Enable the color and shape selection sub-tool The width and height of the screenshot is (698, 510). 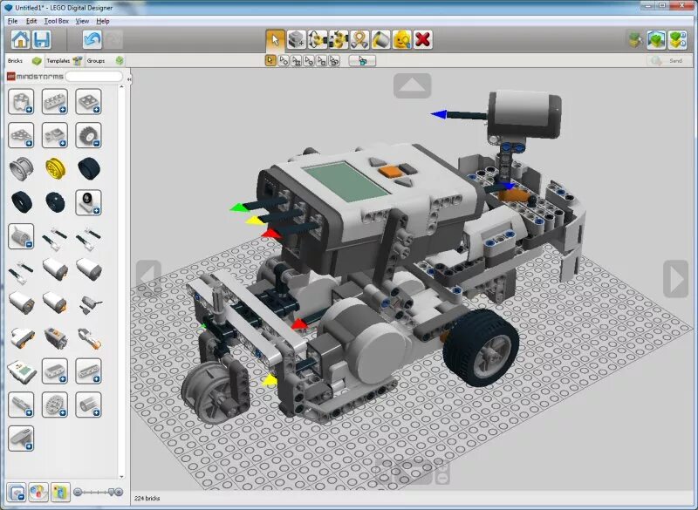(334, 60)
